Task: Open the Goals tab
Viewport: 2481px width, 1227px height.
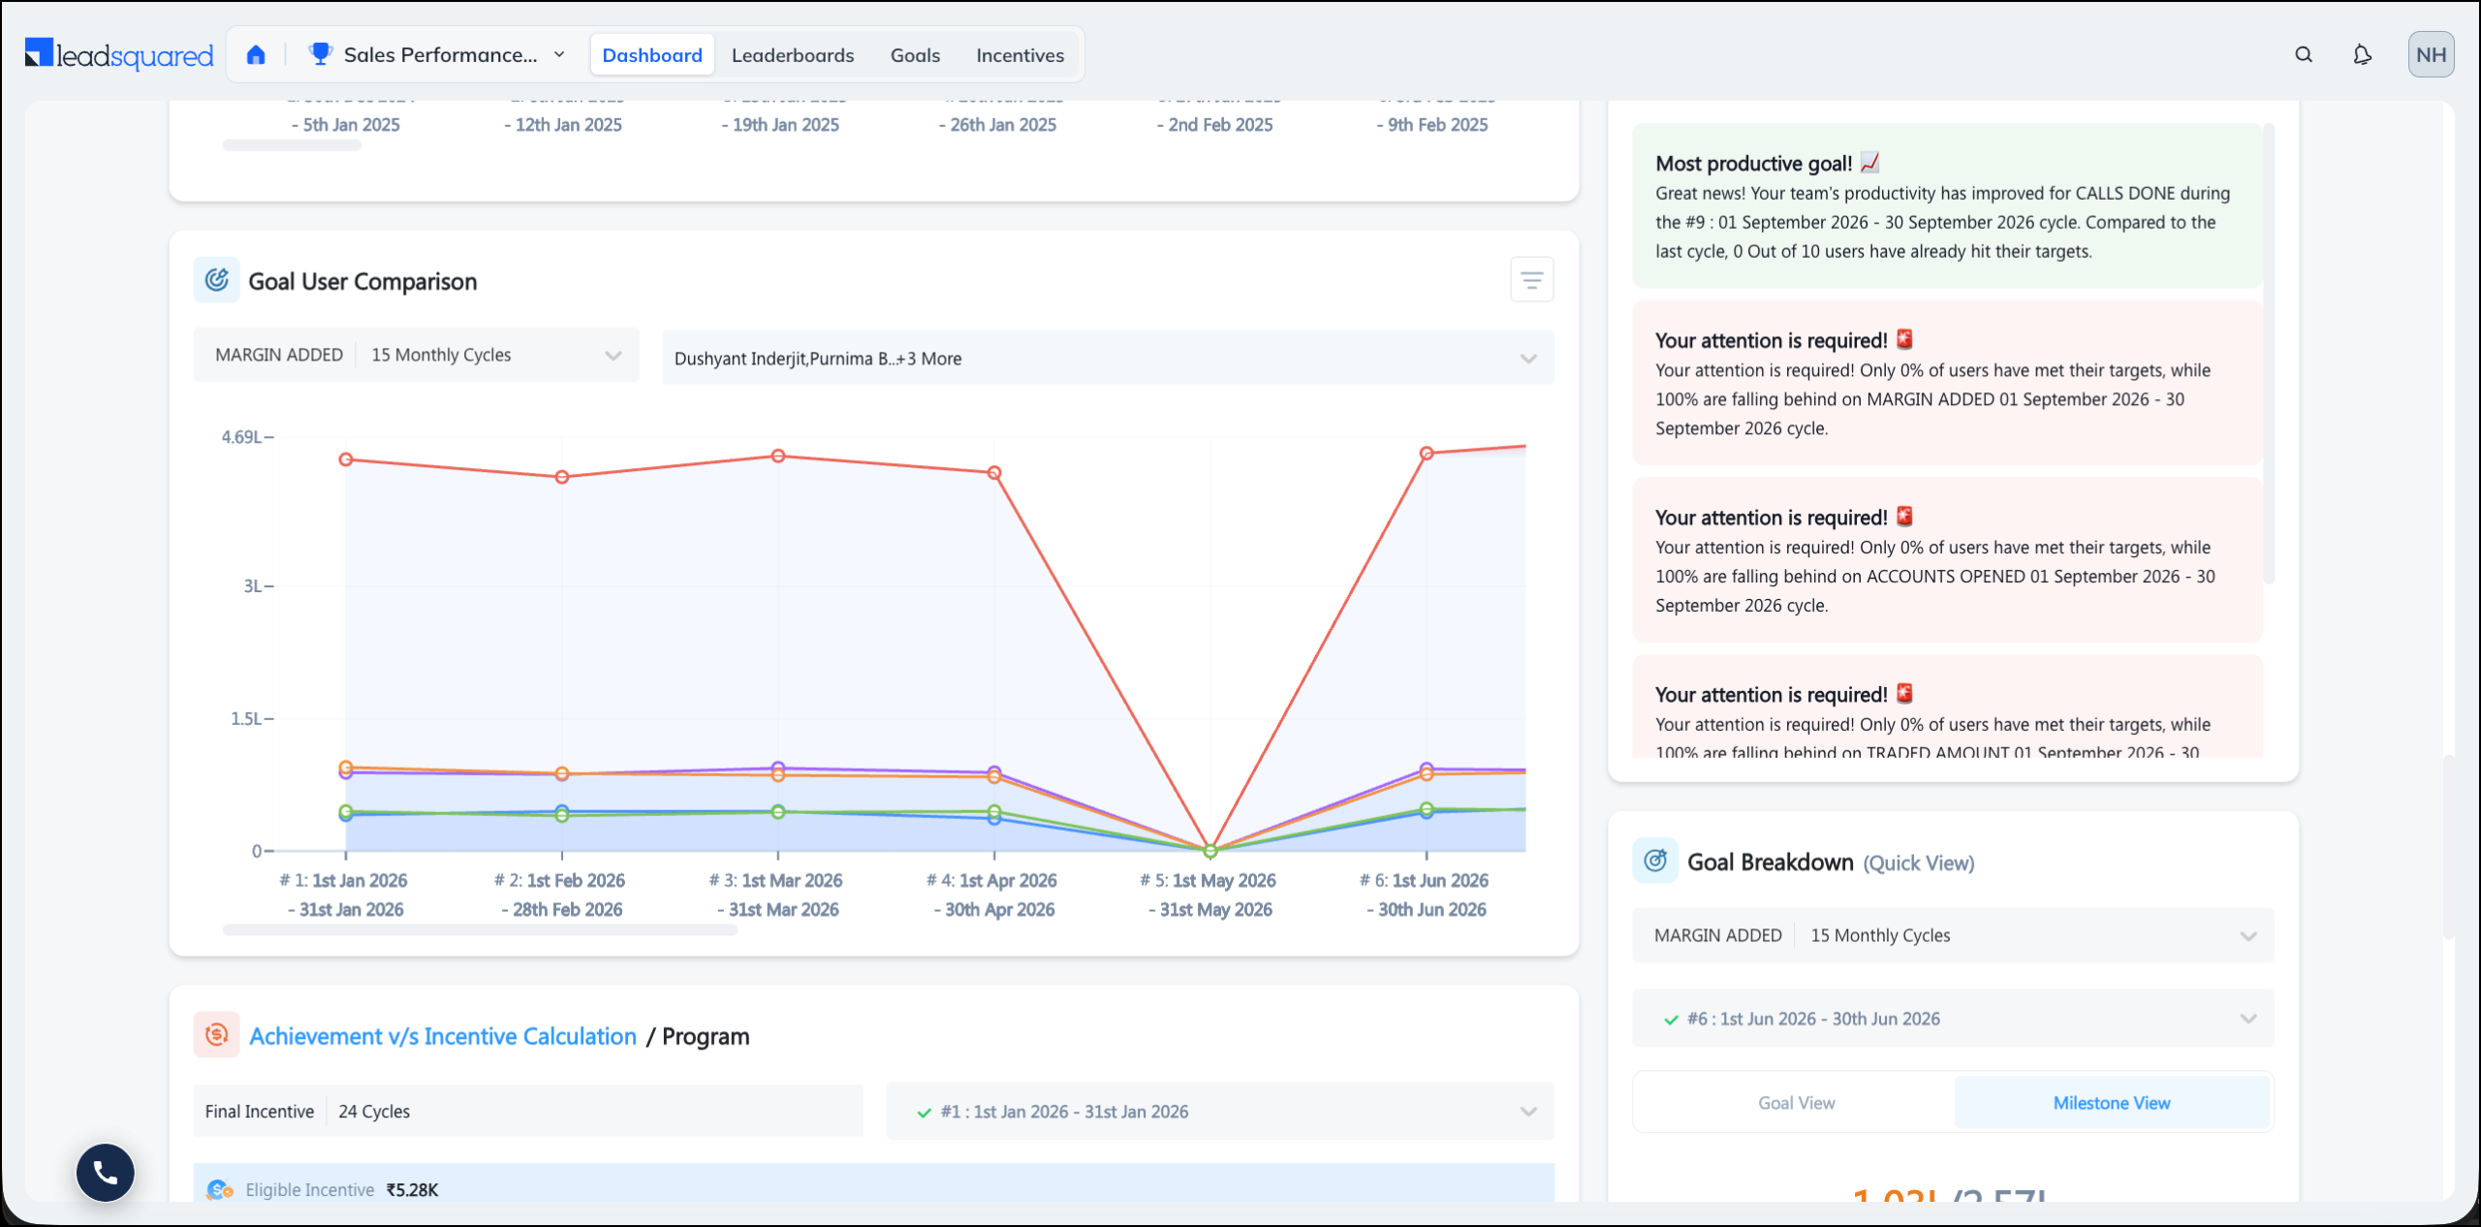Action: (915, 55)
